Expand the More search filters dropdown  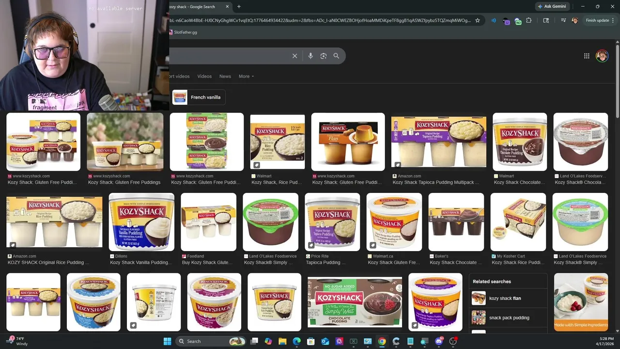click(246, 76)
